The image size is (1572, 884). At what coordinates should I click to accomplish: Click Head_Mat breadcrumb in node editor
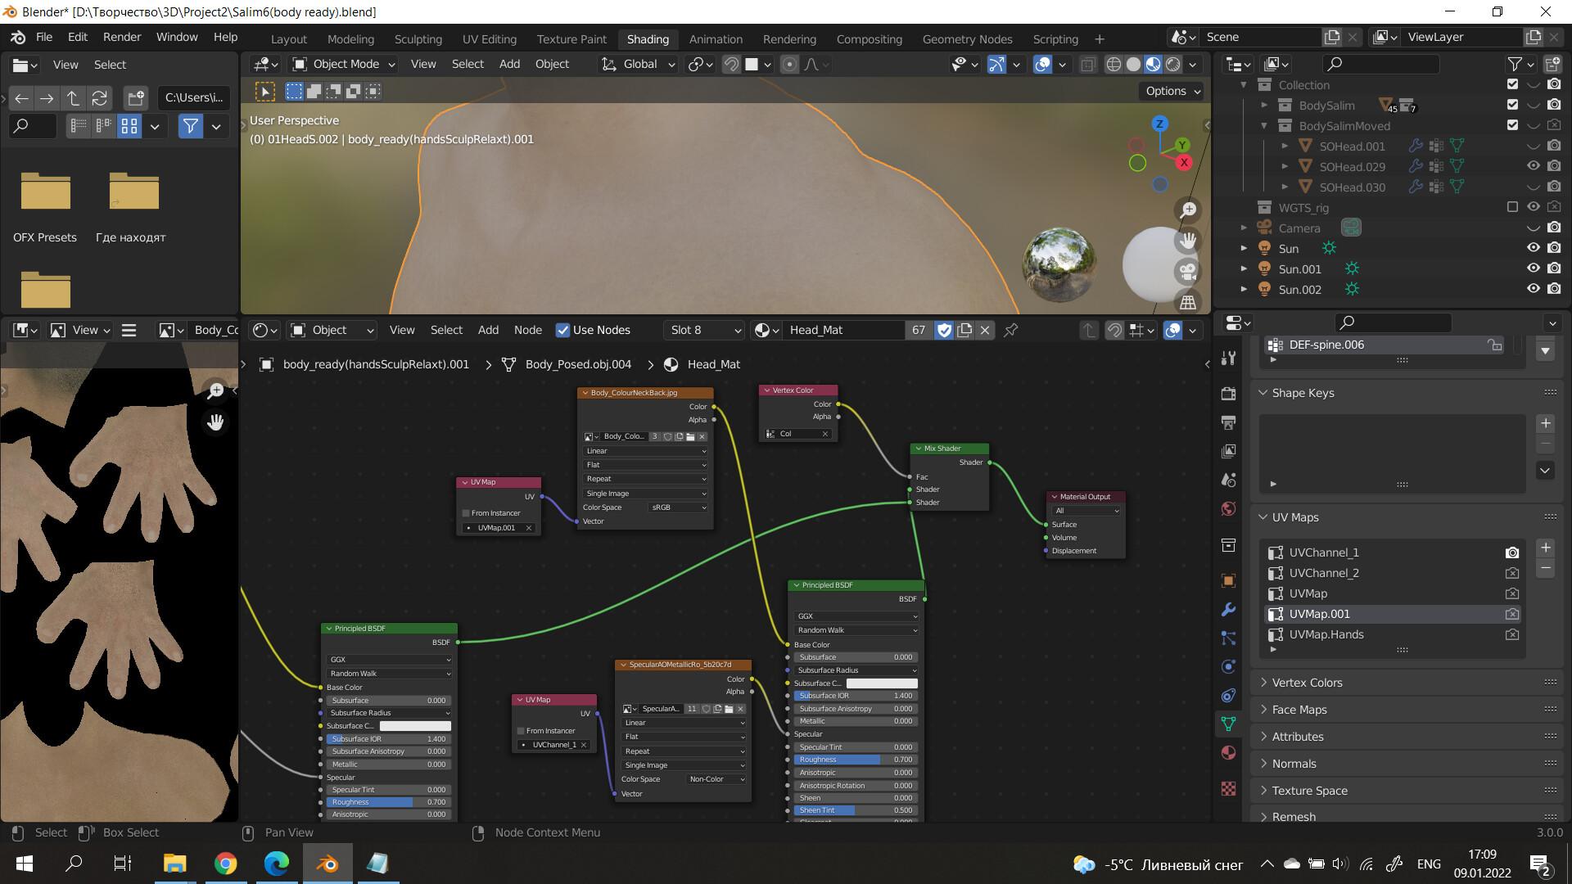pyautogui.click(x=713, y=364)
